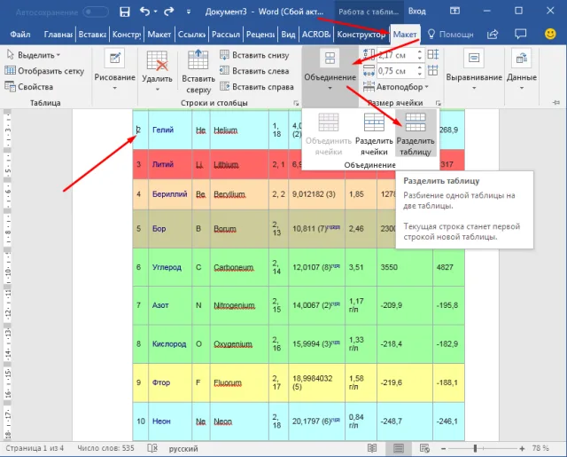Click zoom out minus button
The width and height of the screenshot is (567, 457).
point(443,449)
